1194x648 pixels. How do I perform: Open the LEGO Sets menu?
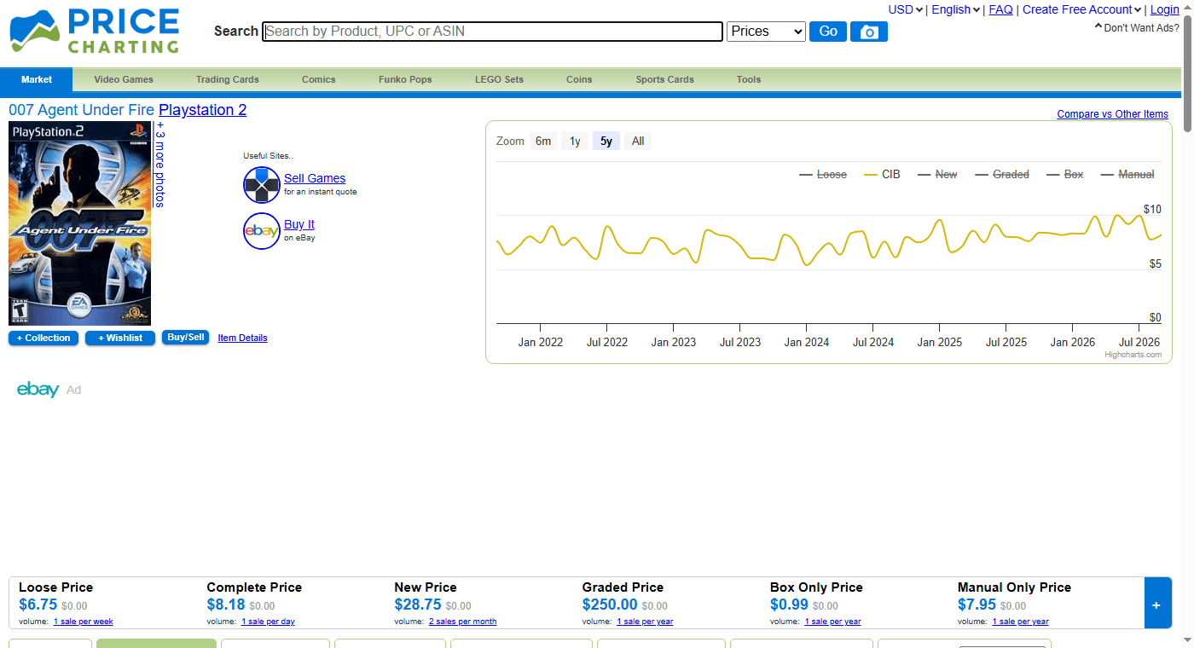pyautogui.click(x=499, y=79)
